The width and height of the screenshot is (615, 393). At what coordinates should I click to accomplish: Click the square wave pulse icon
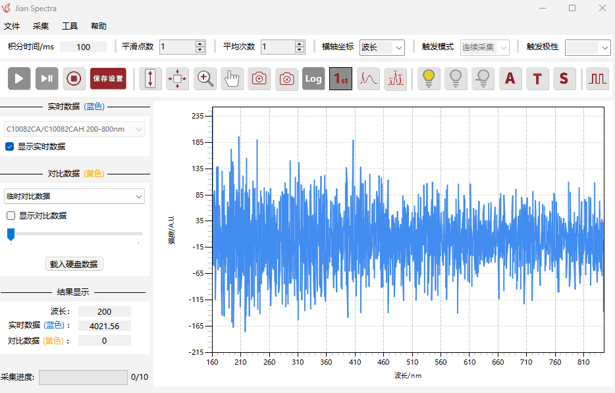[x=597, y=78]
